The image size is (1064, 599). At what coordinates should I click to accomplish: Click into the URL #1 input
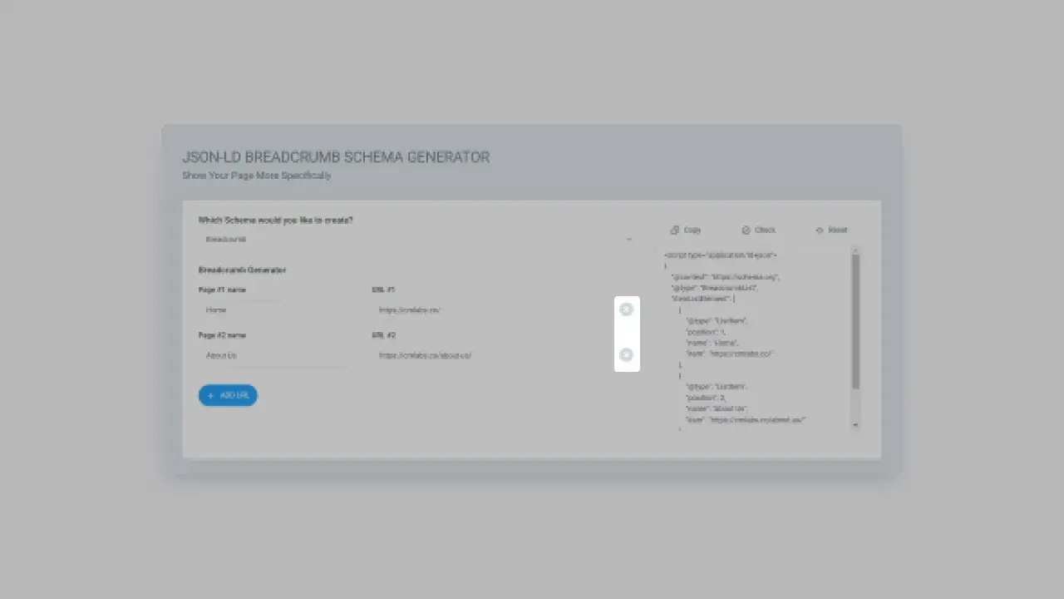pos(490,310)
